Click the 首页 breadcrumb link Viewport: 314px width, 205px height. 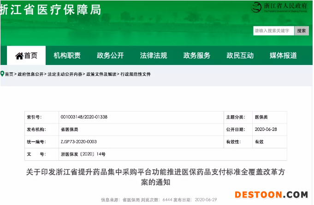[x=9, y=74]
